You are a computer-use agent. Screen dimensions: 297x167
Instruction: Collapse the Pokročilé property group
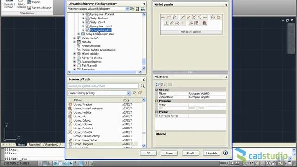tap(157, 101)
